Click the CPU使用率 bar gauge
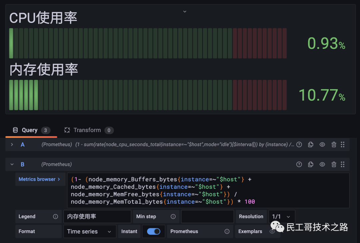Viewport: 360px width, 243px height. (x=148, y=43)
